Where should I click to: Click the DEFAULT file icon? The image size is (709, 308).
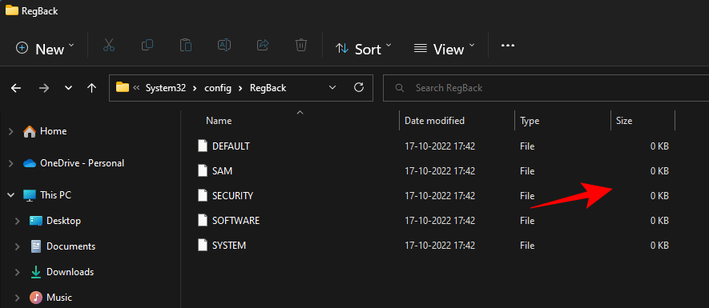203,146
